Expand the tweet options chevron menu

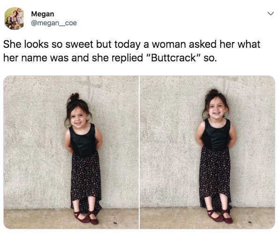(x=270, y=14)
